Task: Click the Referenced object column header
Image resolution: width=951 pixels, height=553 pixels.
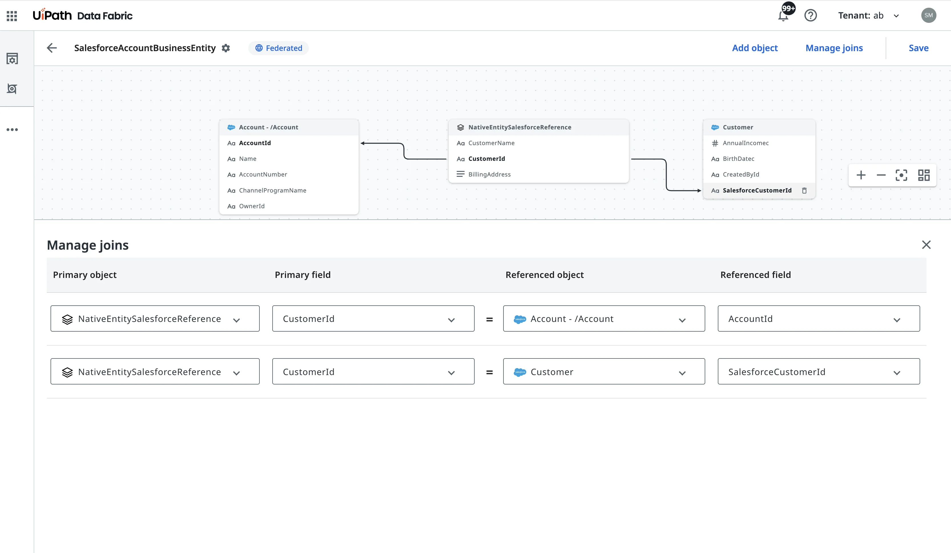Action: click(545, 275)
